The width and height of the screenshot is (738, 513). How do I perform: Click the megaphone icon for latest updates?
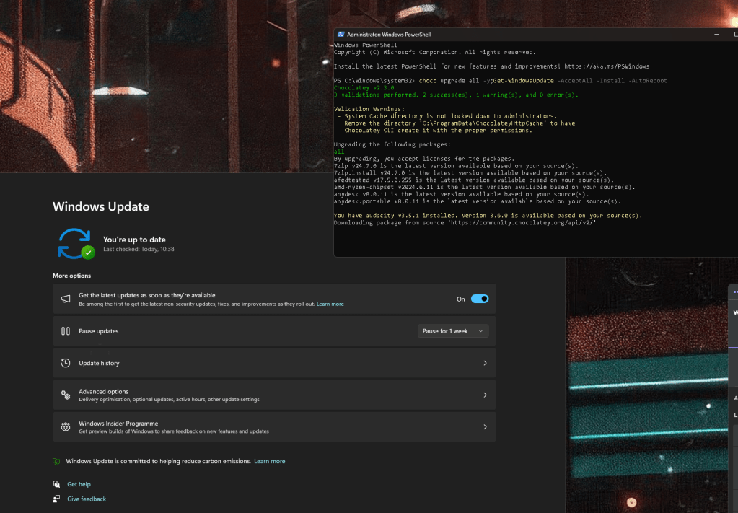coord(66,299)
